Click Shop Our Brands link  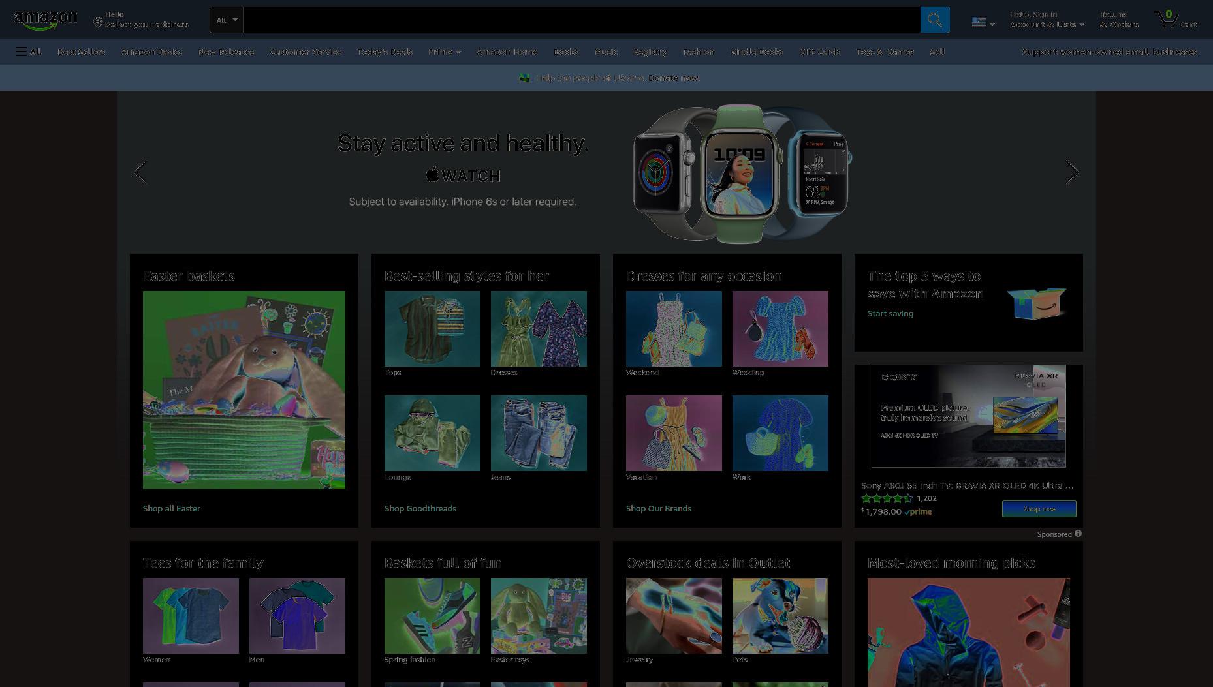click(x=659, y=508)
